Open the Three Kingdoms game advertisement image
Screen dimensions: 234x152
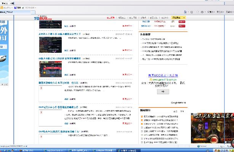point(212,128)
